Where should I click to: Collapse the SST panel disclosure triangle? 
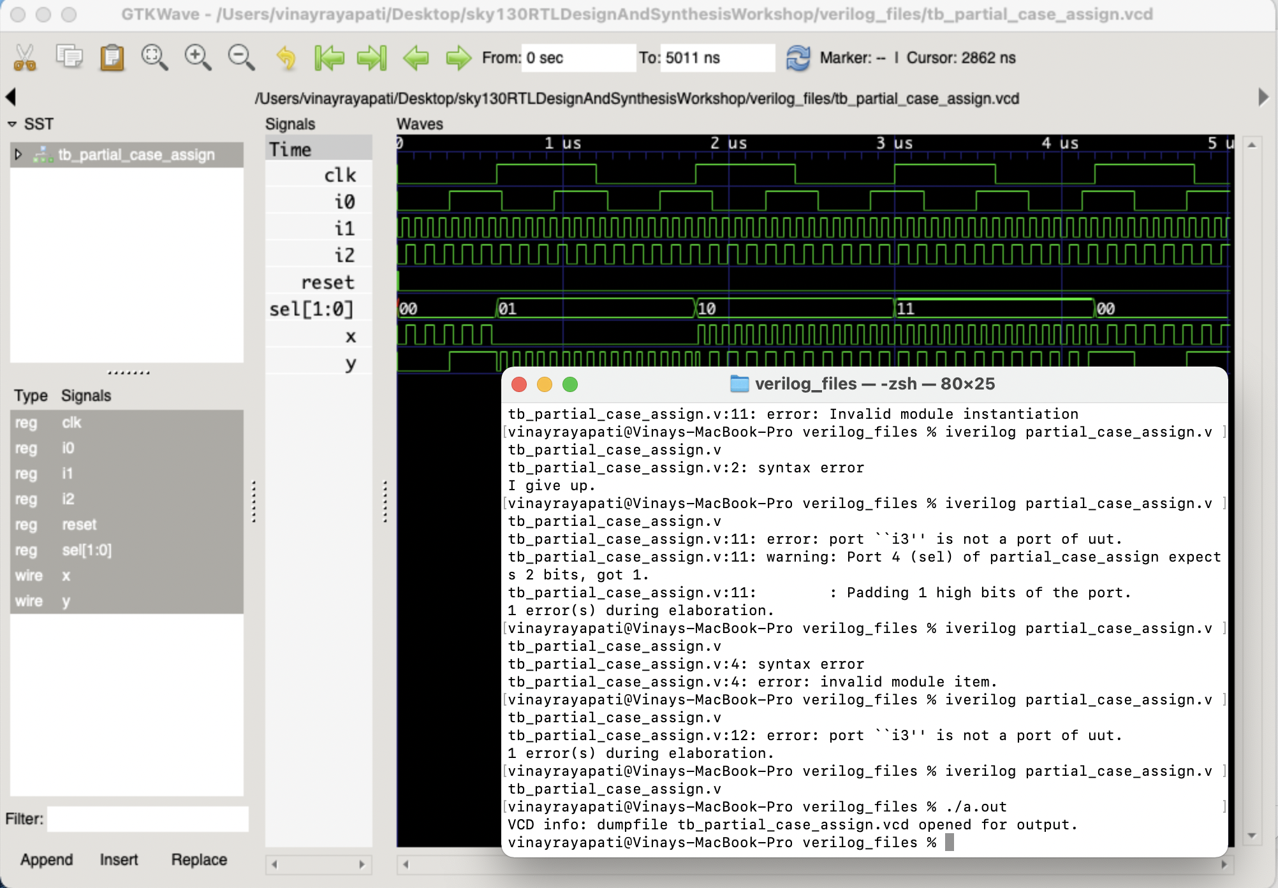click(11, 124)
